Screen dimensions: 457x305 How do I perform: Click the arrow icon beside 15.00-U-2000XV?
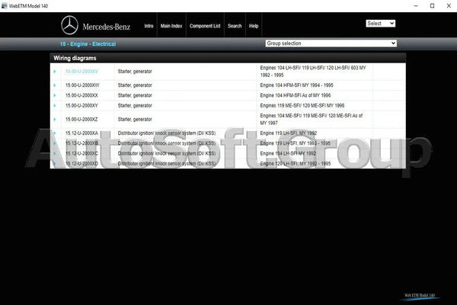(x=55, y=72)
